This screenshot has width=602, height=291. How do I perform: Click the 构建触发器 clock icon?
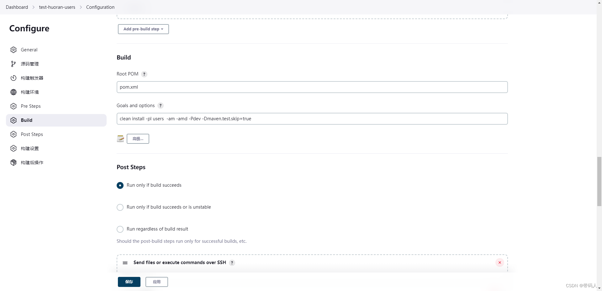pyautogui.click(x=13, y=78)
